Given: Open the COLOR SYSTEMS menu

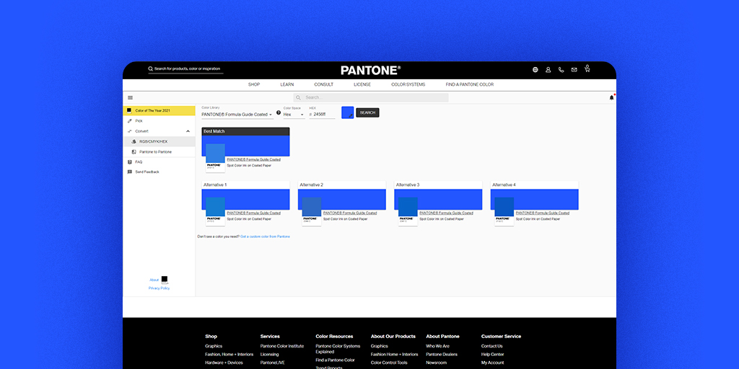Looking at the screenshot, I should coord(408,84).
